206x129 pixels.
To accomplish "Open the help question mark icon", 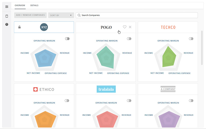I will point(7,24).
